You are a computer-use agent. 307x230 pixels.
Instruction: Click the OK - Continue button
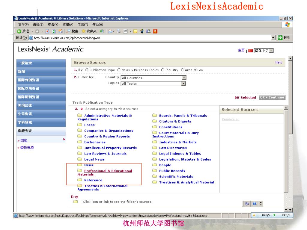[x=272, y=97]
